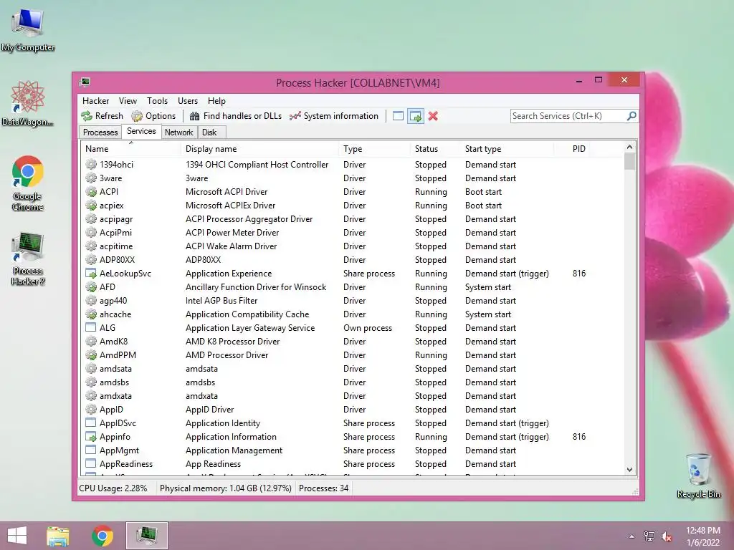
Task: Show hidden tray icons arrow
Action: point(632,536)
